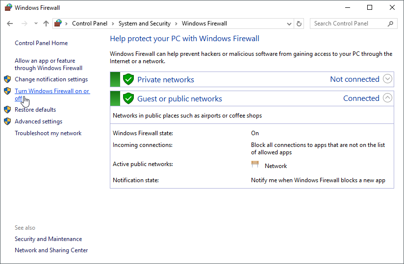
Task: Click shield icon beside Turn Windows Firewall
Action: [7, 91]
